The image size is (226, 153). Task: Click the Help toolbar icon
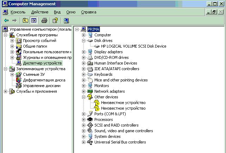pyautogui.click(x=55, y=20)
